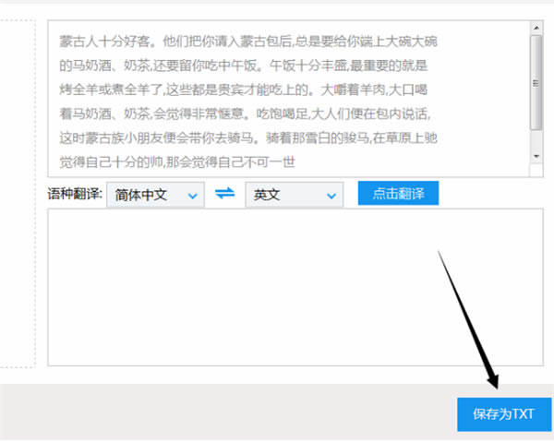Swap languages with the blue exchange arrows icon
Screen dimensions: 554x442
(224, 194)
